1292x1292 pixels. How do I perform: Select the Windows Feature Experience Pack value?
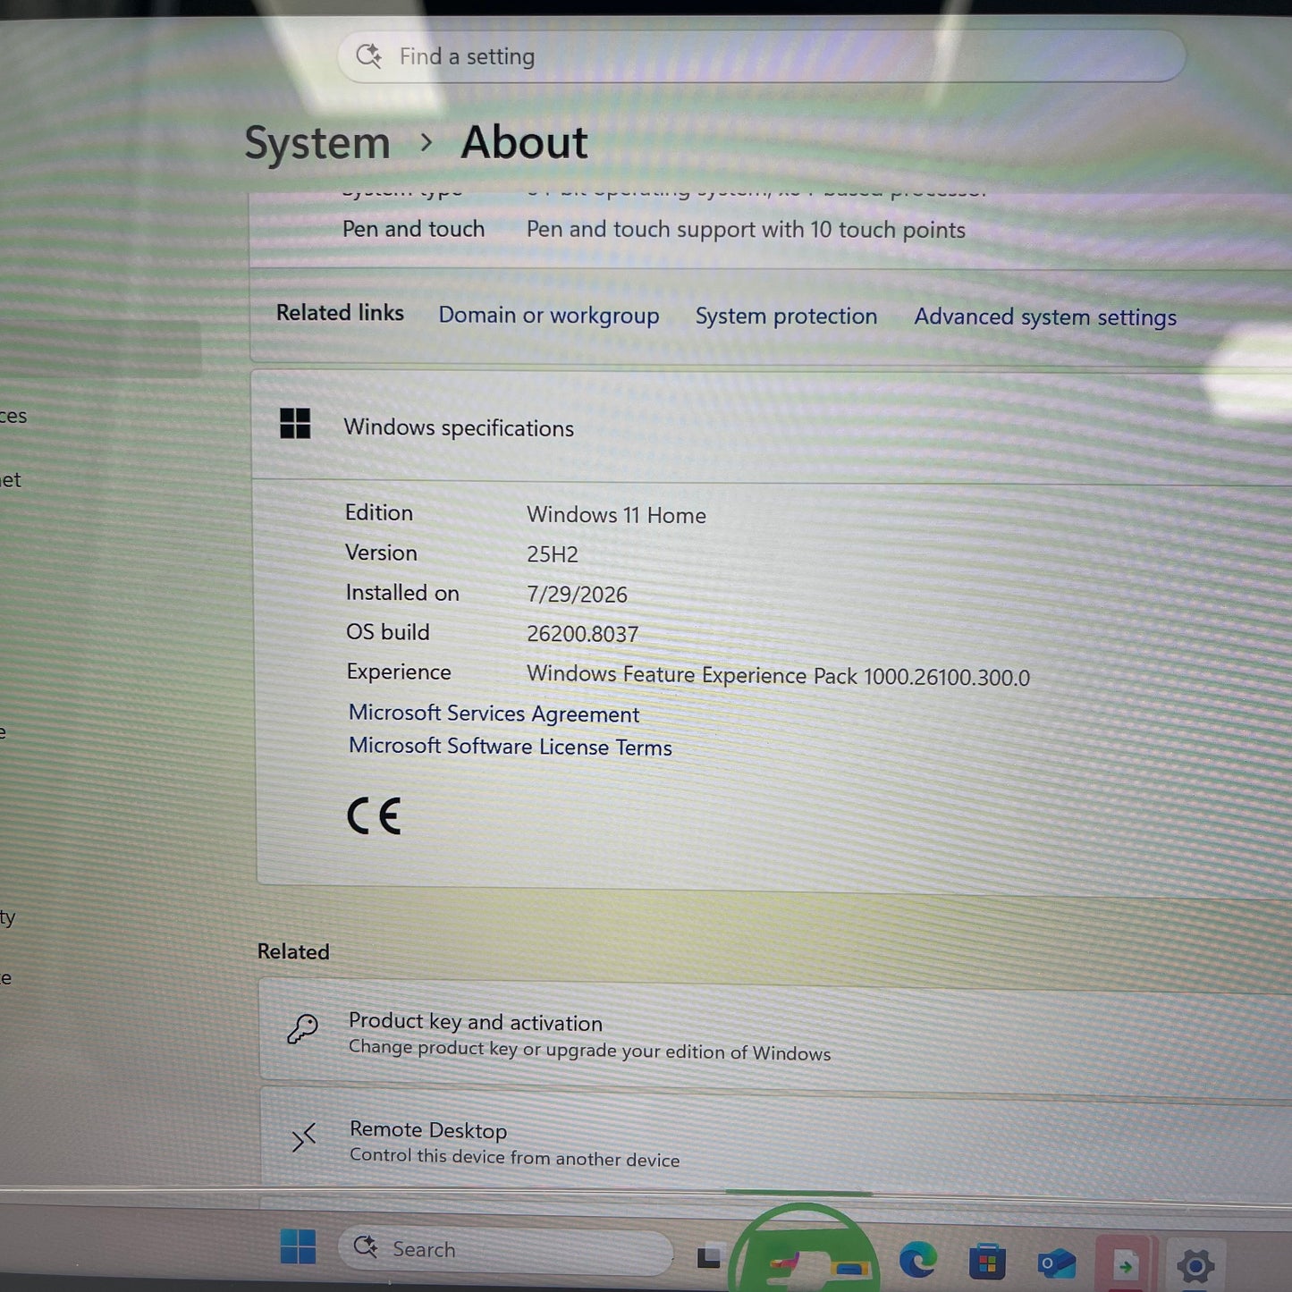pos(778,676)
